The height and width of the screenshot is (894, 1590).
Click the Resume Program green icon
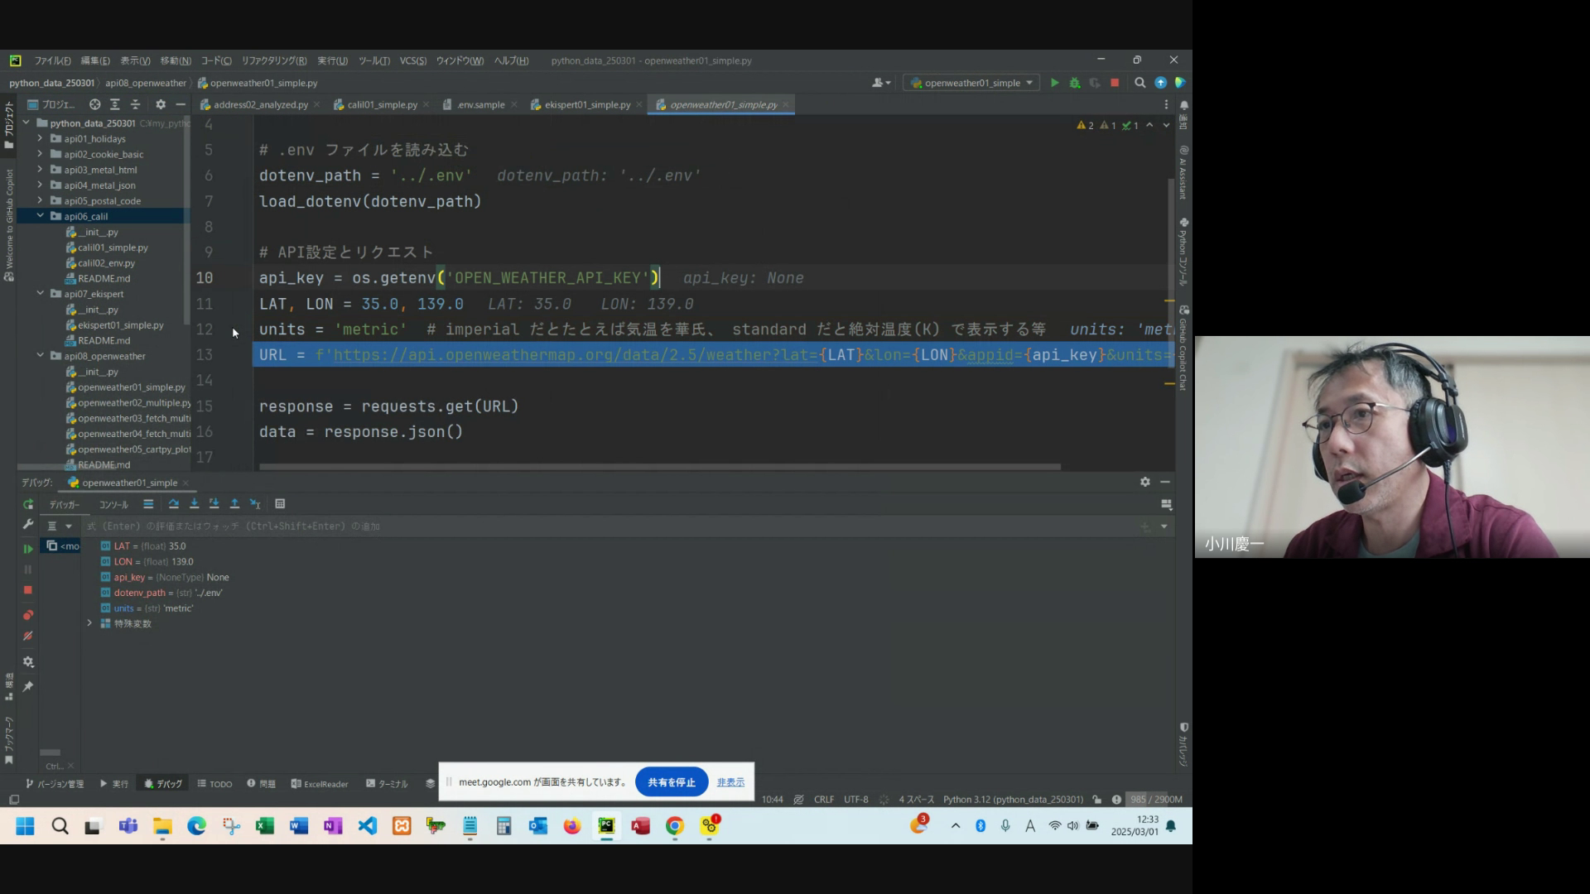click(x=28, y=549)
